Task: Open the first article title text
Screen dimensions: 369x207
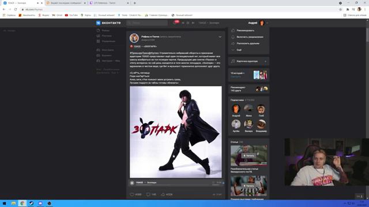Action: (x=244, y=170)
